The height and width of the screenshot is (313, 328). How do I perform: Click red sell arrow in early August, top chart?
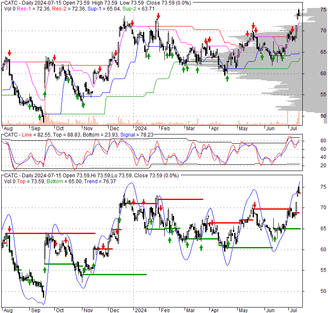tap(9, 53)
